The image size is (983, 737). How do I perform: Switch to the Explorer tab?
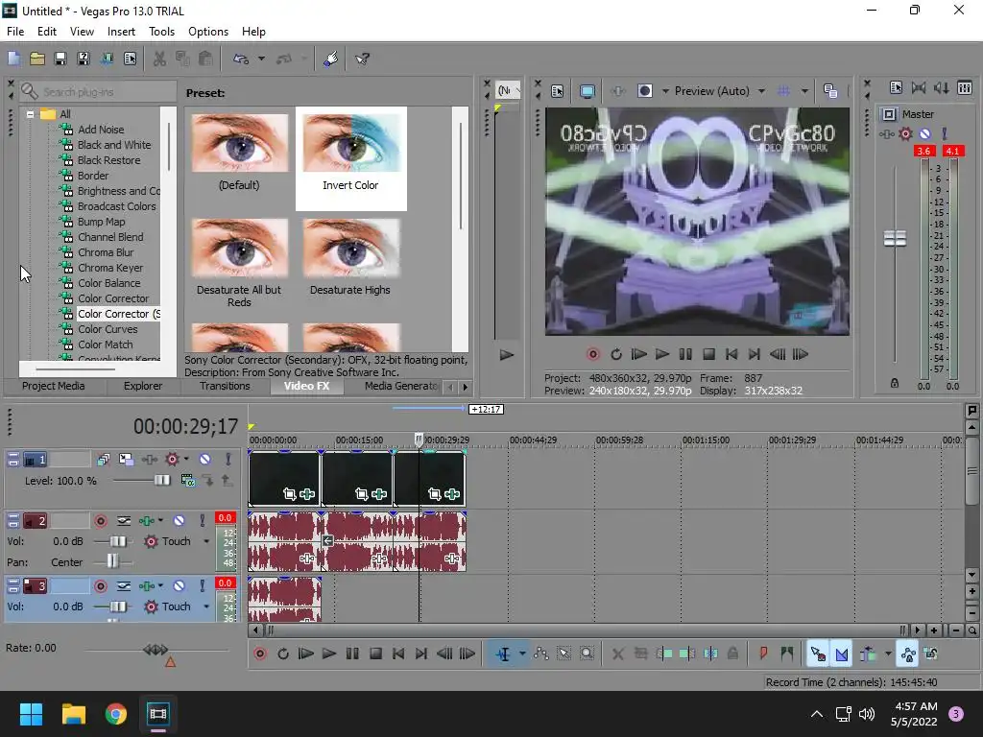(x=143, y=386)
